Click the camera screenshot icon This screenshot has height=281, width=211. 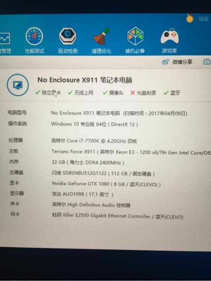coord(207,62)
